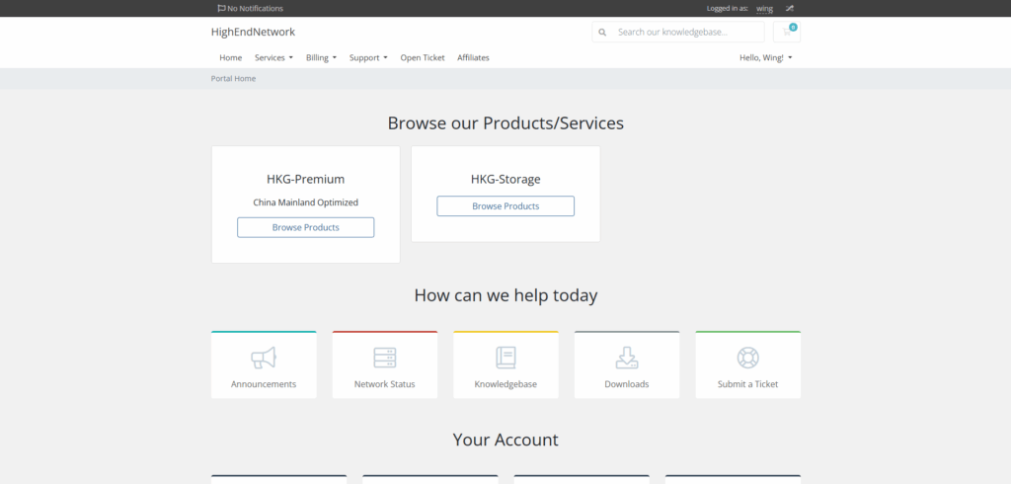Open the Downloads tray icon
The width and height of the screenshot is (1011, 484).
pyautogui.click(x=627, y=358)
